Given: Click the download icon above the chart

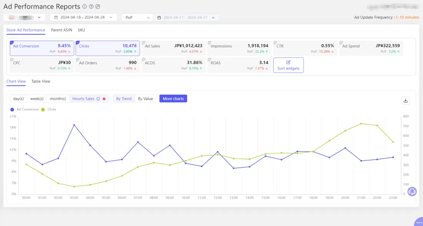Looking at the screenshot, I should pos(406,100).
